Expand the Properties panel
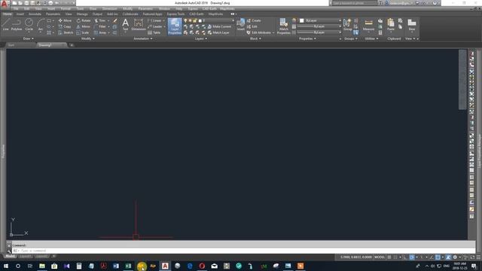 307,38
